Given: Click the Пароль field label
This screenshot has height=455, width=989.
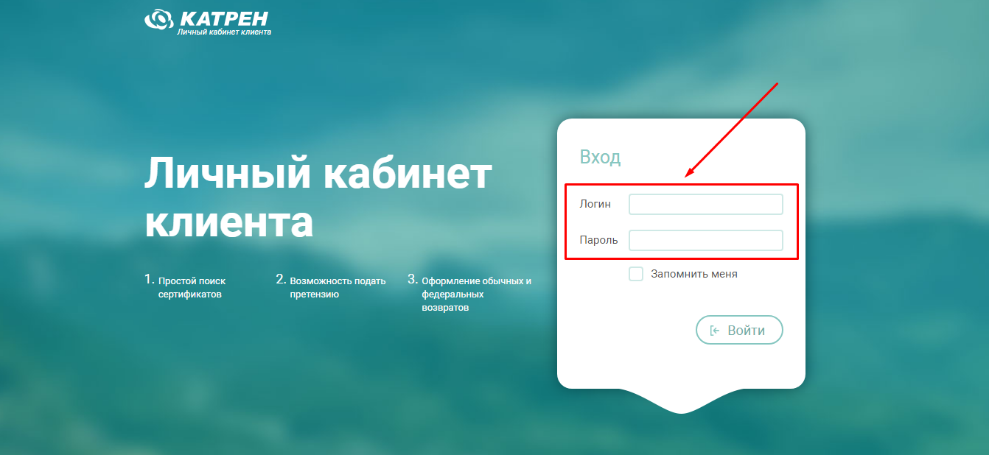Looking at the screenshot, I should coord(599,240).
